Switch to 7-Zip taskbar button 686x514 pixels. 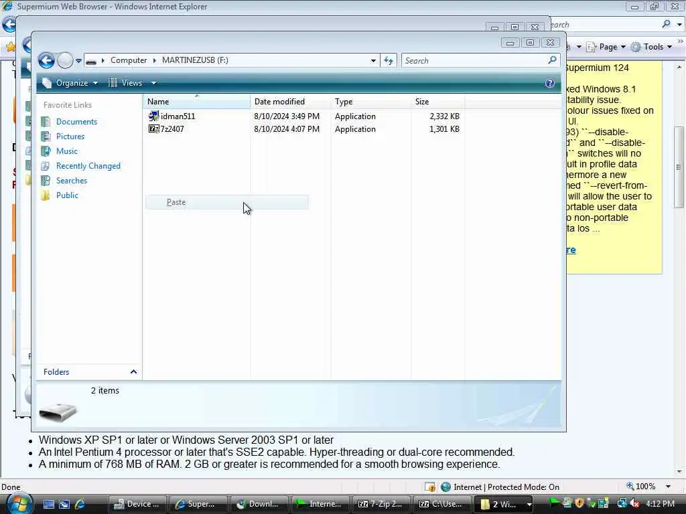pyautogui.click(x=381, y=504)
